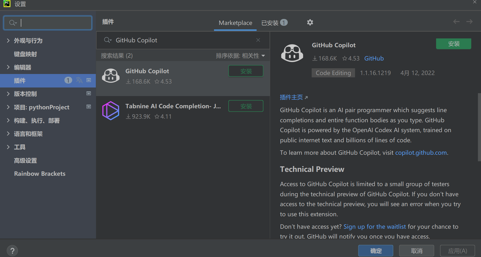Confirm with the 确定 button

coord(376,251)
